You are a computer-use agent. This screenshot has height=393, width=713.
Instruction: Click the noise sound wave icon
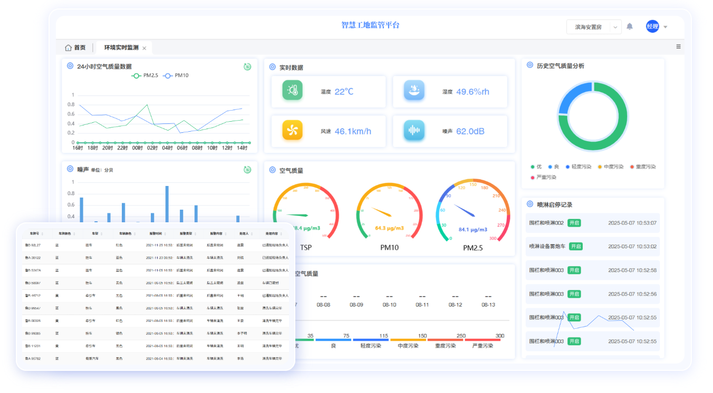[x=414, y=130]
